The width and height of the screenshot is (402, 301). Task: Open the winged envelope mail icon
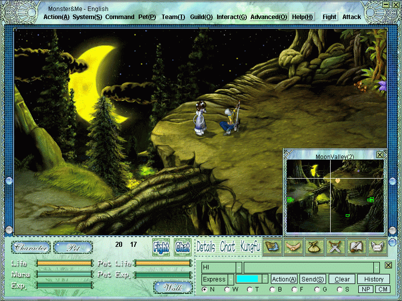[x=377, y=247]
